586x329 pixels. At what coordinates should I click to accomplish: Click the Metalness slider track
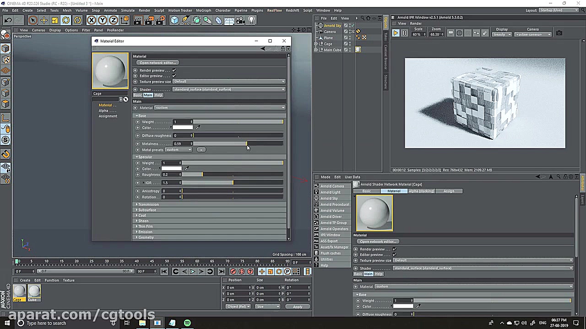tap(238, 144)
